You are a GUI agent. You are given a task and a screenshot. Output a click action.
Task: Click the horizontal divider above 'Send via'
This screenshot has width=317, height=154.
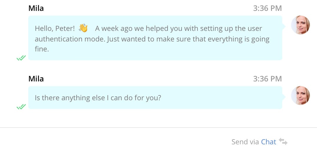158,128
